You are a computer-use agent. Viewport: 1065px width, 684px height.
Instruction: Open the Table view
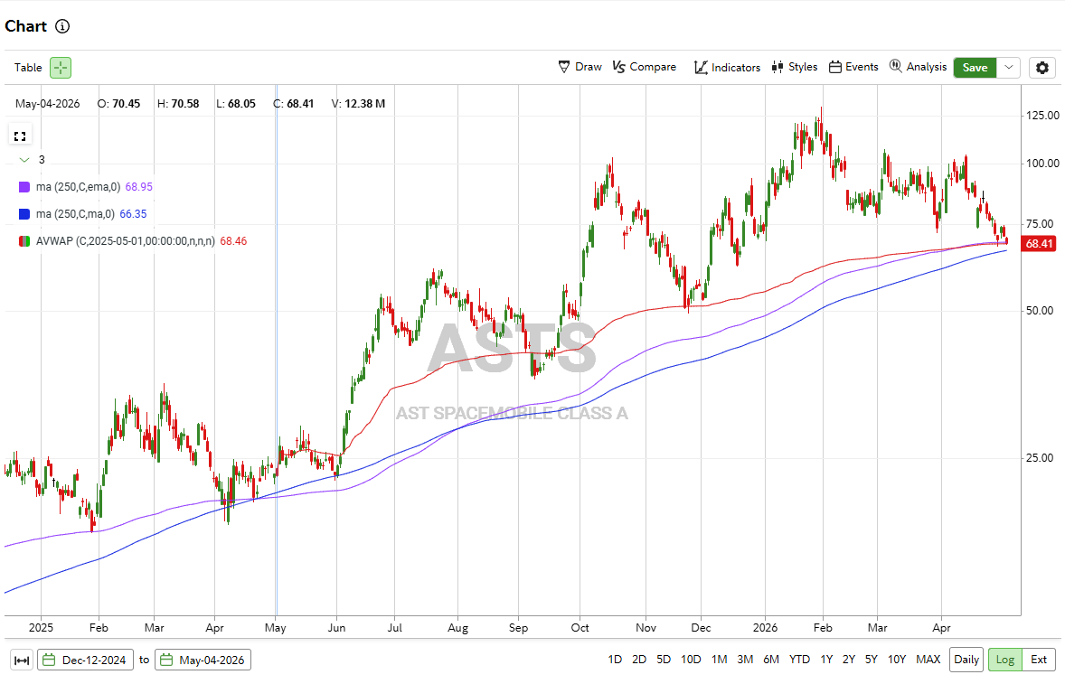(x=28, y=68)
